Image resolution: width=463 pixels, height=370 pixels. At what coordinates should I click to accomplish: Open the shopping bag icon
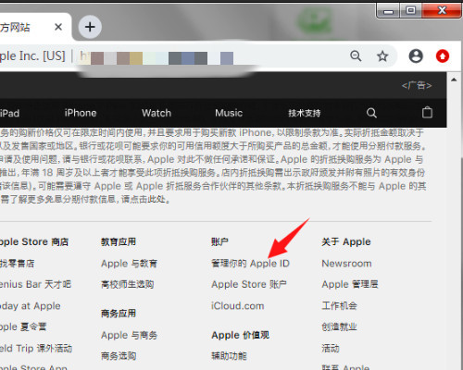click(427, 112)
